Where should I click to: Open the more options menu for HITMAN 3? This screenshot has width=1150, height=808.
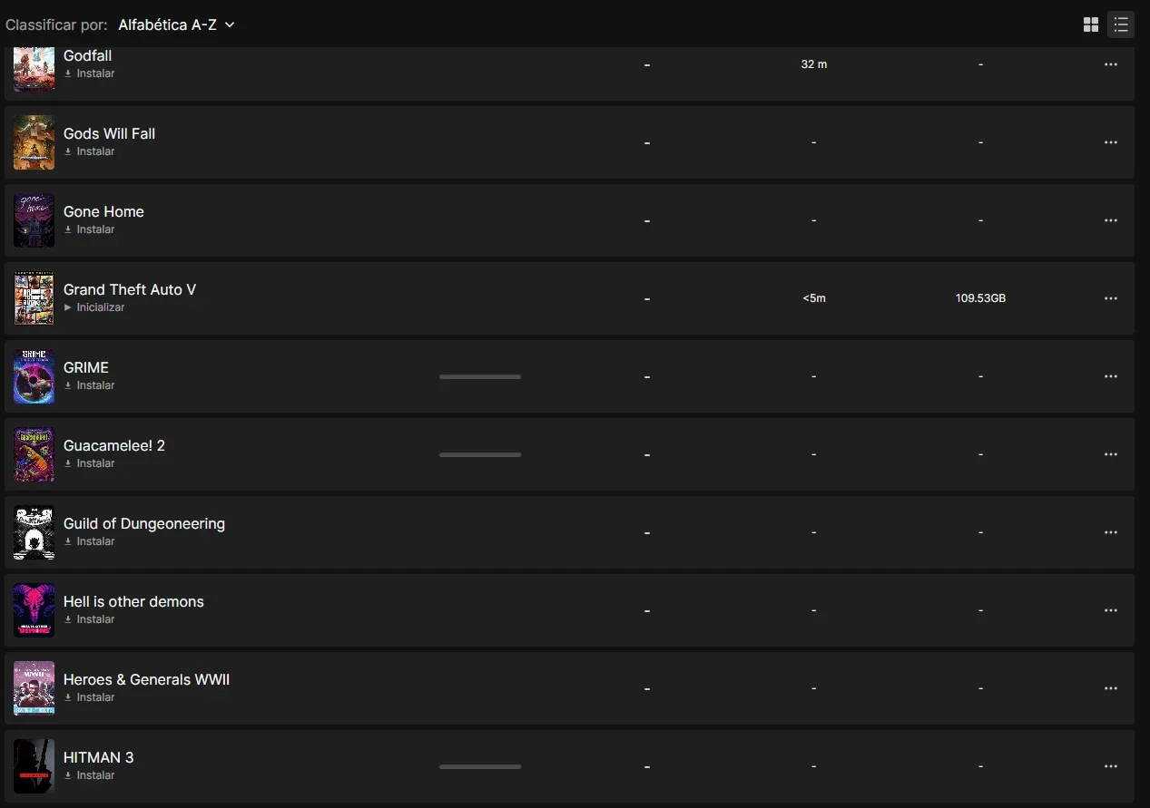point(1111,766)
